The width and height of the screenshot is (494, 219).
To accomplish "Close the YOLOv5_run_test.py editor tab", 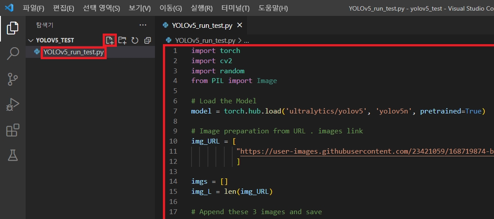I will point(239,26).
